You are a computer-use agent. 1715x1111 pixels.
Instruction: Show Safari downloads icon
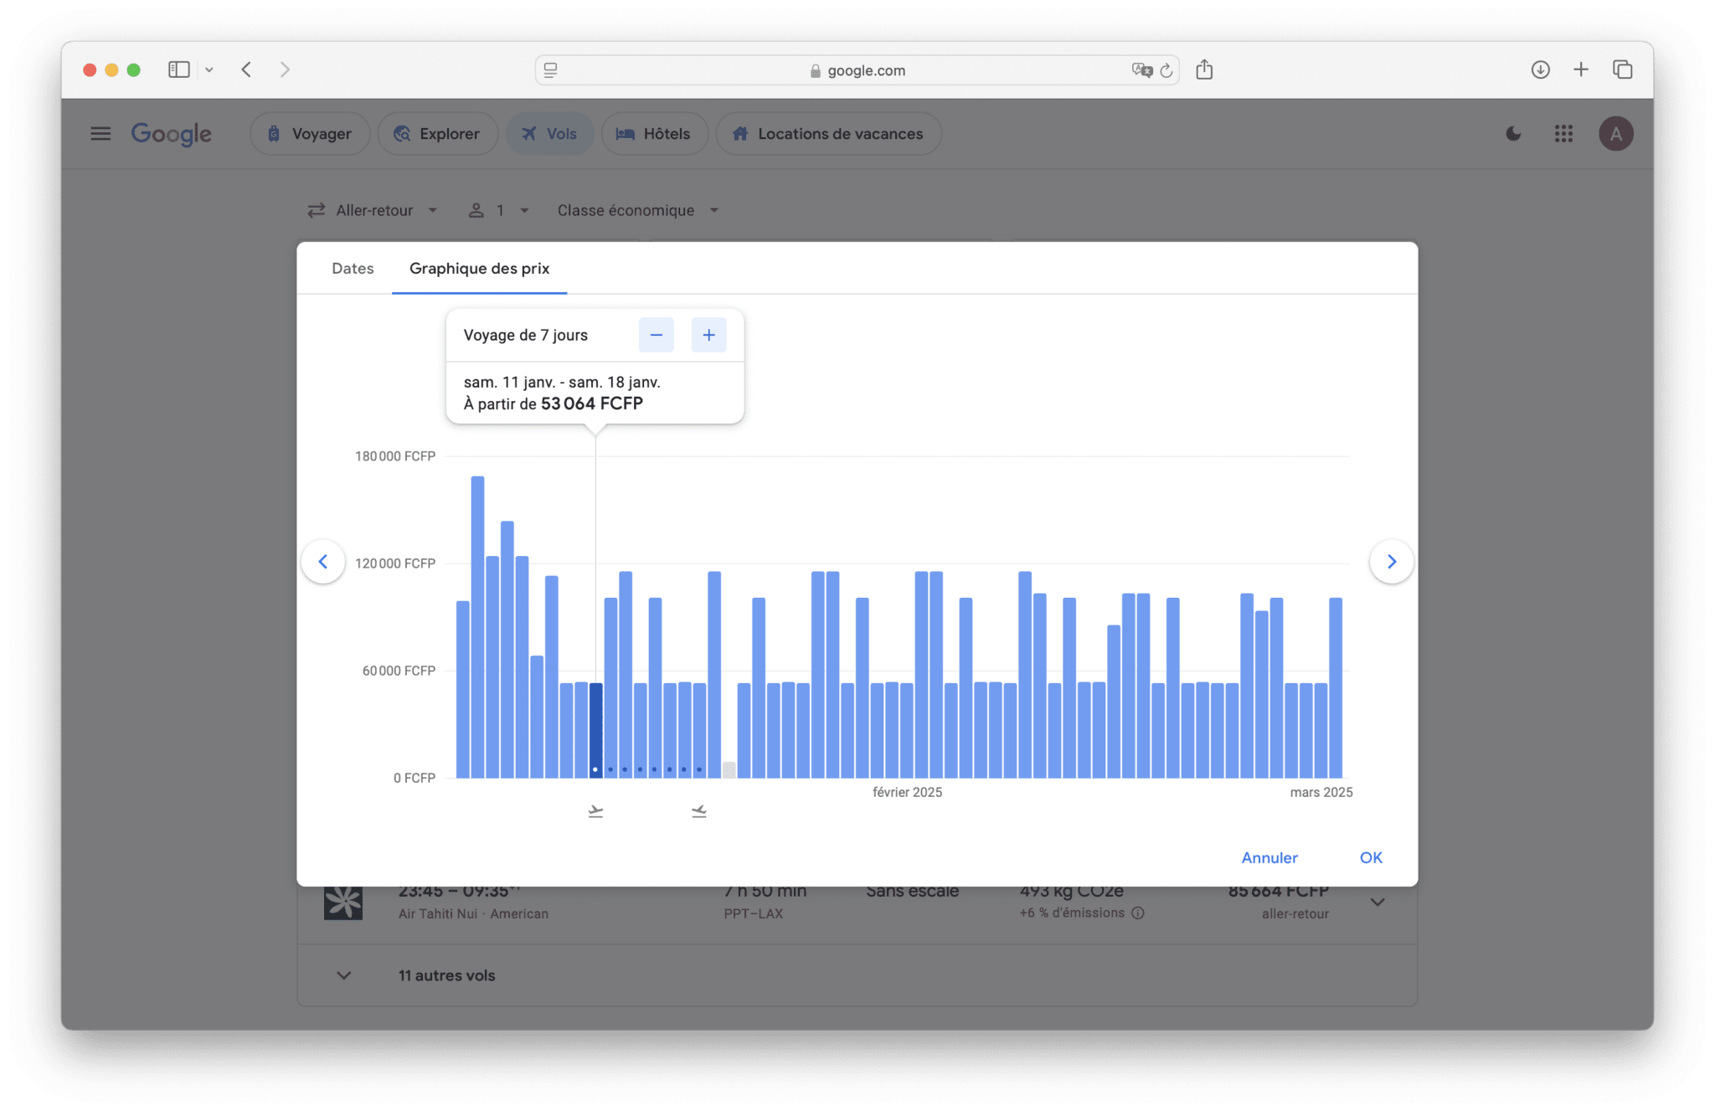pyautogui.click(x=1540, y=69)
